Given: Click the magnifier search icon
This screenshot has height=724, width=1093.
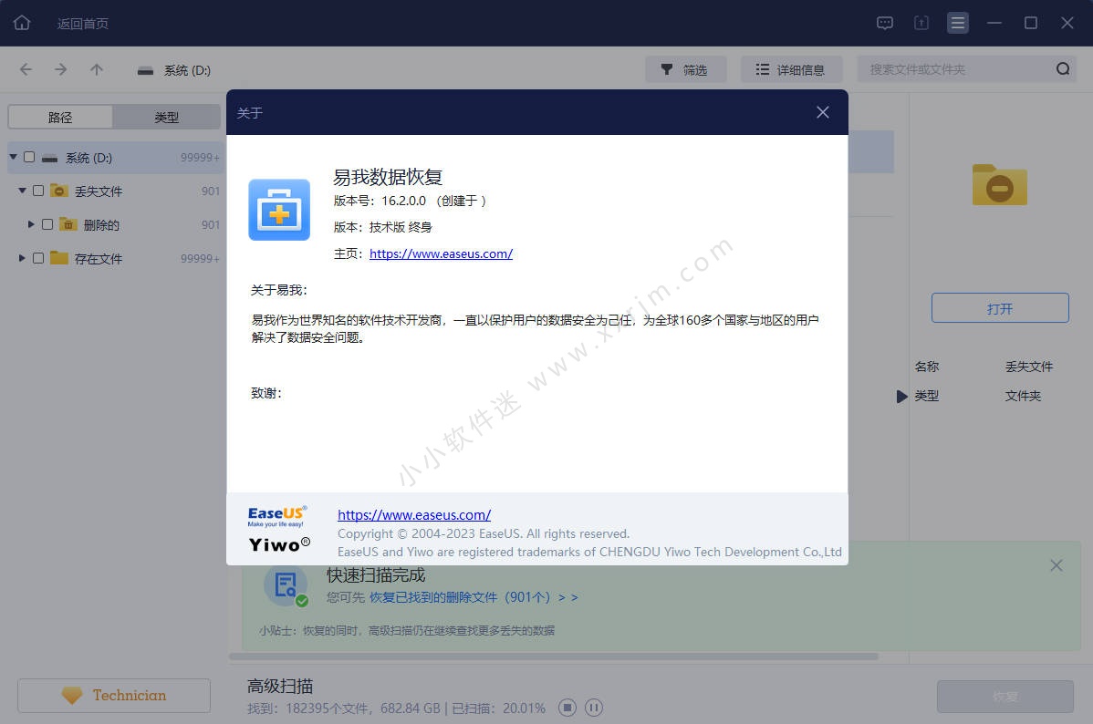Looking at the screenshot, I should [x=1062, y=69].
